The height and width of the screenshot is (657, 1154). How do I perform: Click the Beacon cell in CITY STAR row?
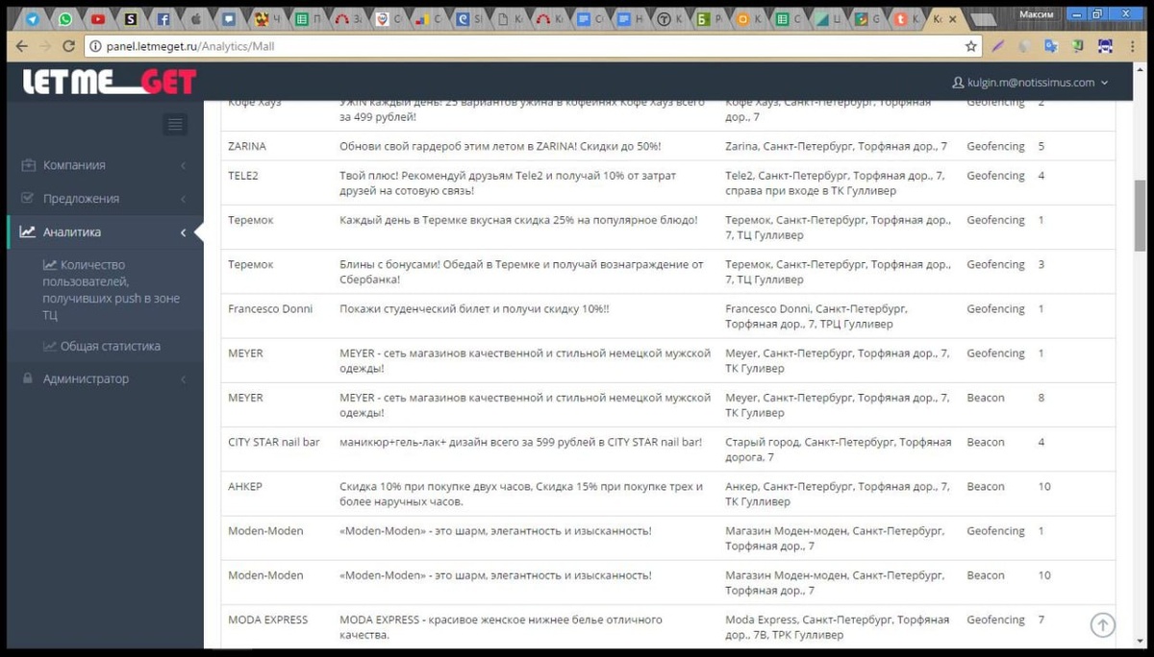(x=986, y=442)
